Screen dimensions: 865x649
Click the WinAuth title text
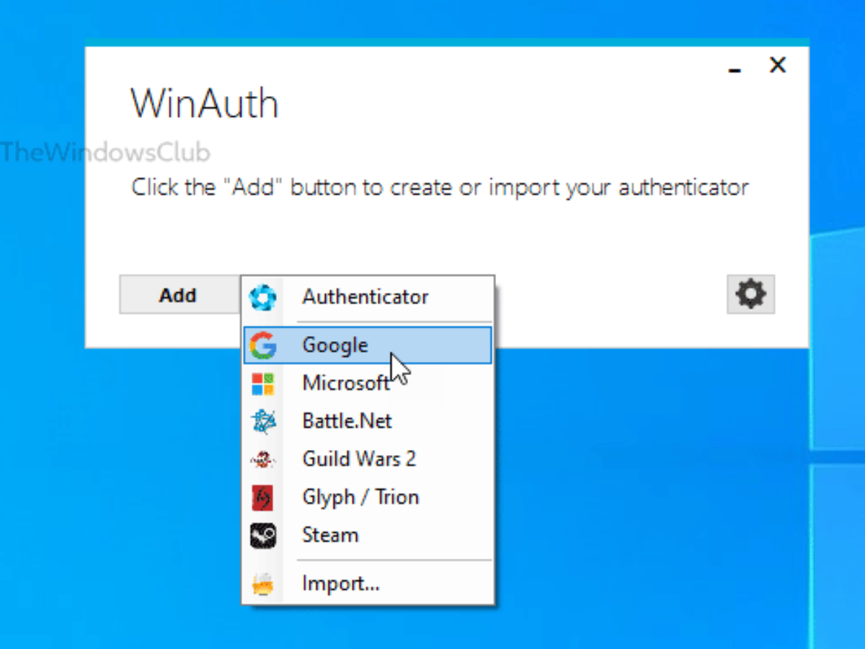tap(205, 104)
